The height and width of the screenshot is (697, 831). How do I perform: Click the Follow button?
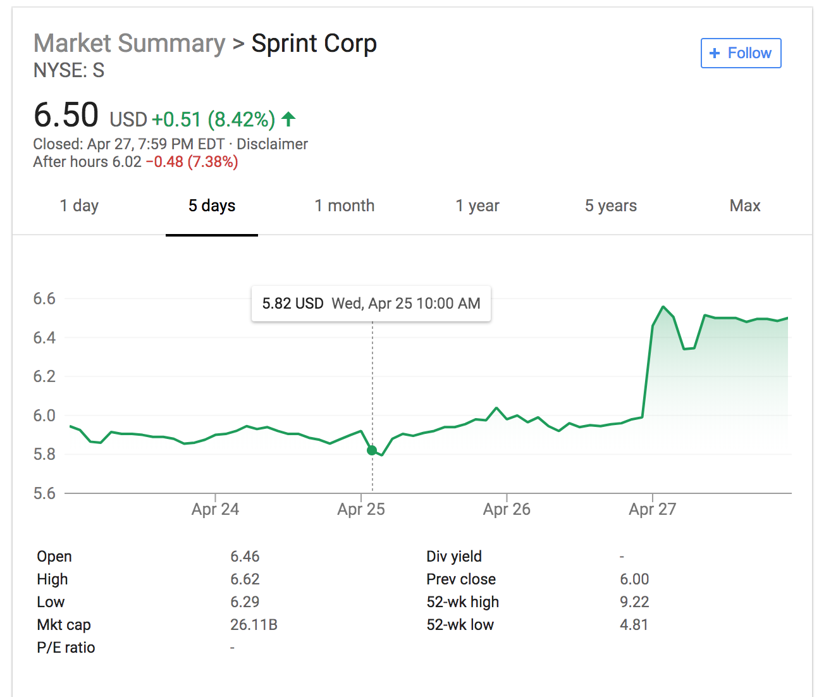click(741, 53)
